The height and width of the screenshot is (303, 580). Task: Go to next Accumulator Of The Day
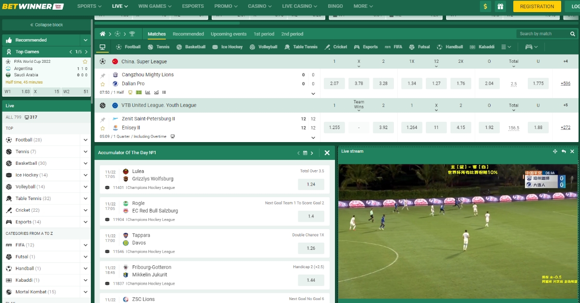click(312, 153)
